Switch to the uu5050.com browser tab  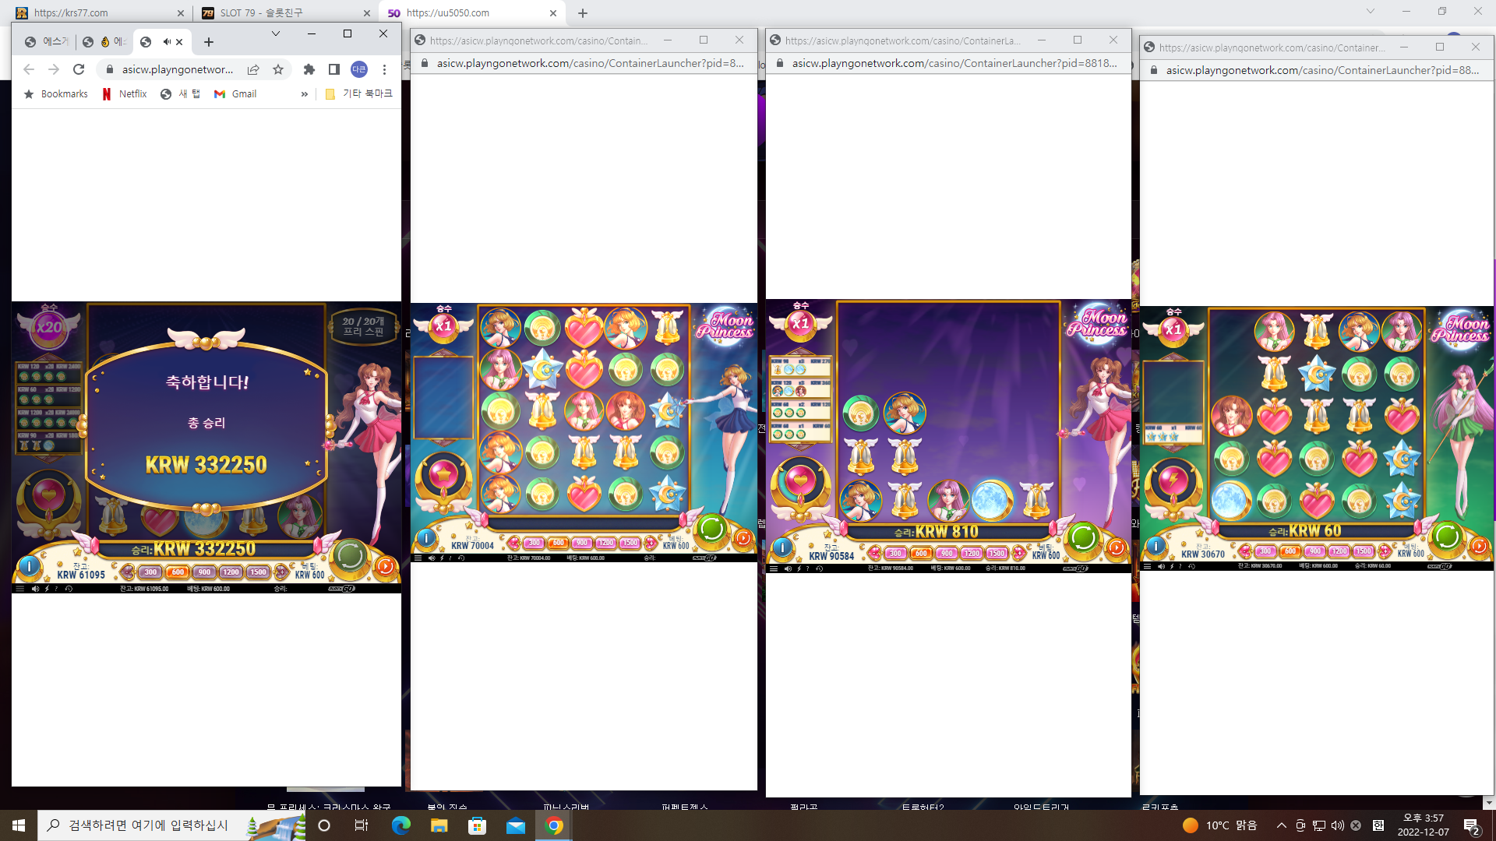pos(472,12)
